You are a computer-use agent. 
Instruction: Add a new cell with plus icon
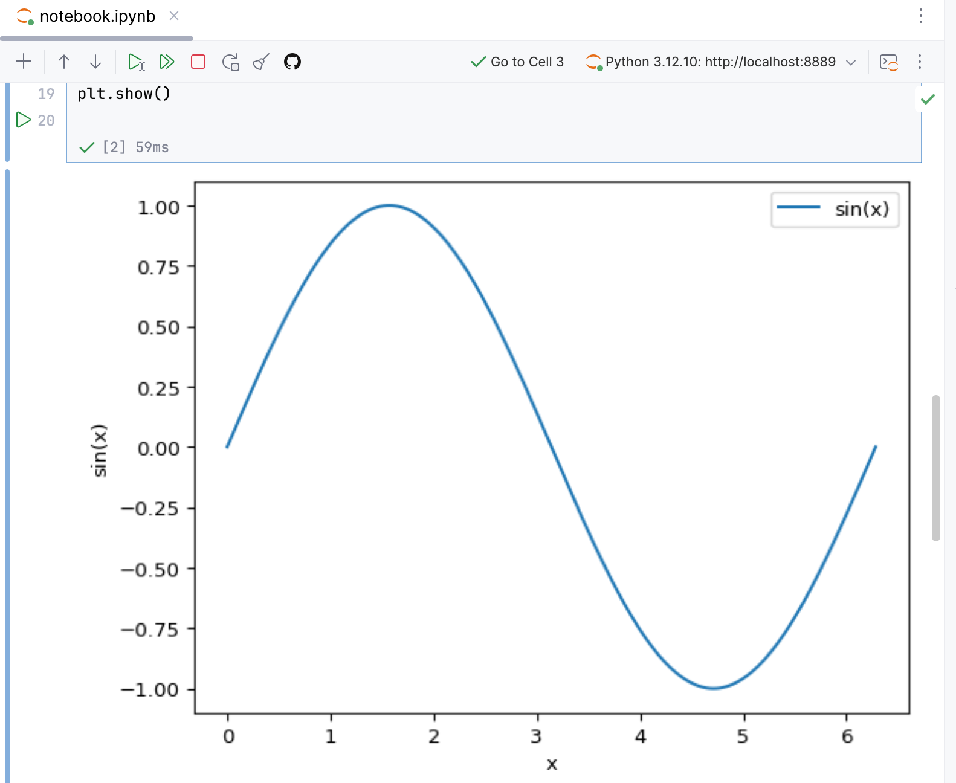[x=24, y=62]
